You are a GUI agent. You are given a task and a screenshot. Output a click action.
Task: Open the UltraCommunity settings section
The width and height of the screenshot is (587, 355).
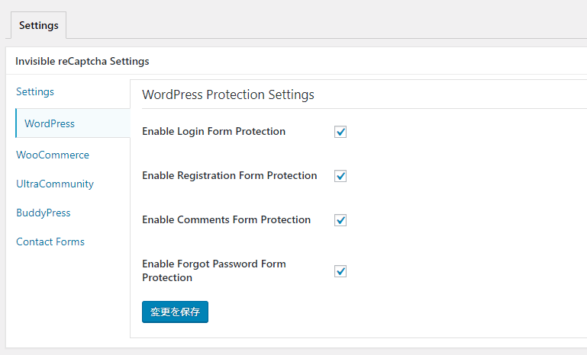click(x=55, y=184)
